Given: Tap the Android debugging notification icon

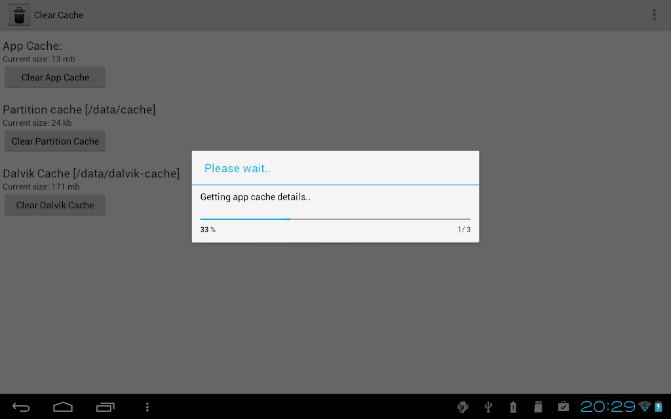Looking at the screenshot, I should pos(463,407).
